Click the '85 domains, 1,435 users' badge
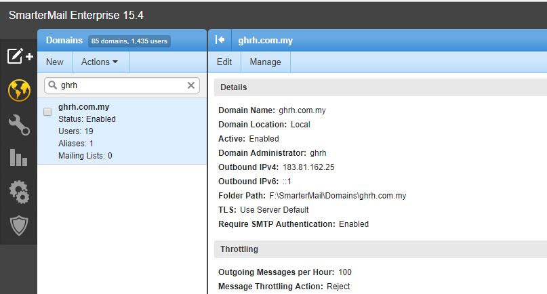This screenshot has height=294, width=547. [x=129, y=41]
